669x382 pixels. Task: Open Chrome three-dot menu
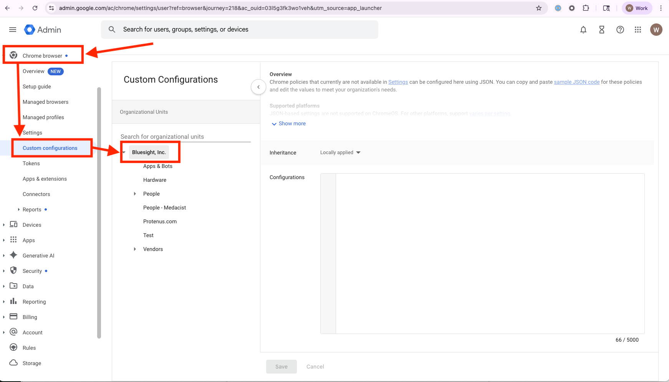661,8
